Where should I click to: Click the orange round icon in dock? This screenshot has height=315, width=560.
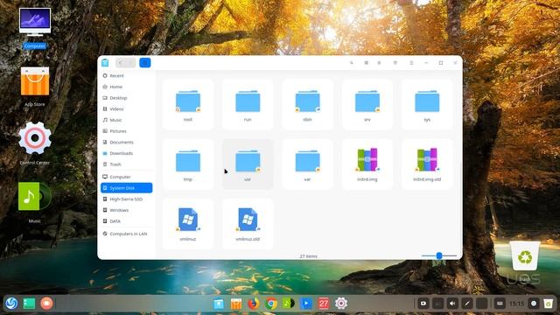(46, 304)
